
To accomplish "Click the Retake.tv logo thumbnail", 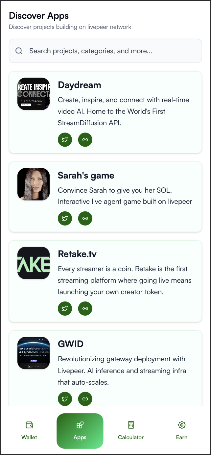I will pyautogui.click(x=34, y=263).
